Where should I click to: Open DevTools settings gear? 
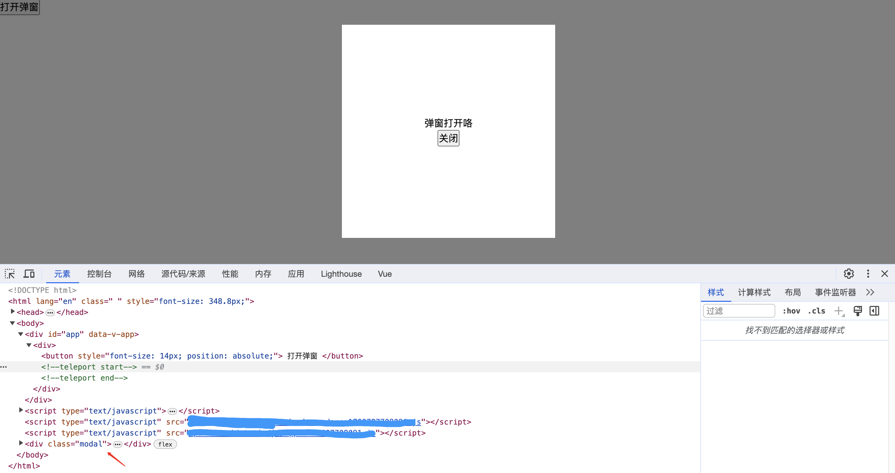[x=849, y=274]
